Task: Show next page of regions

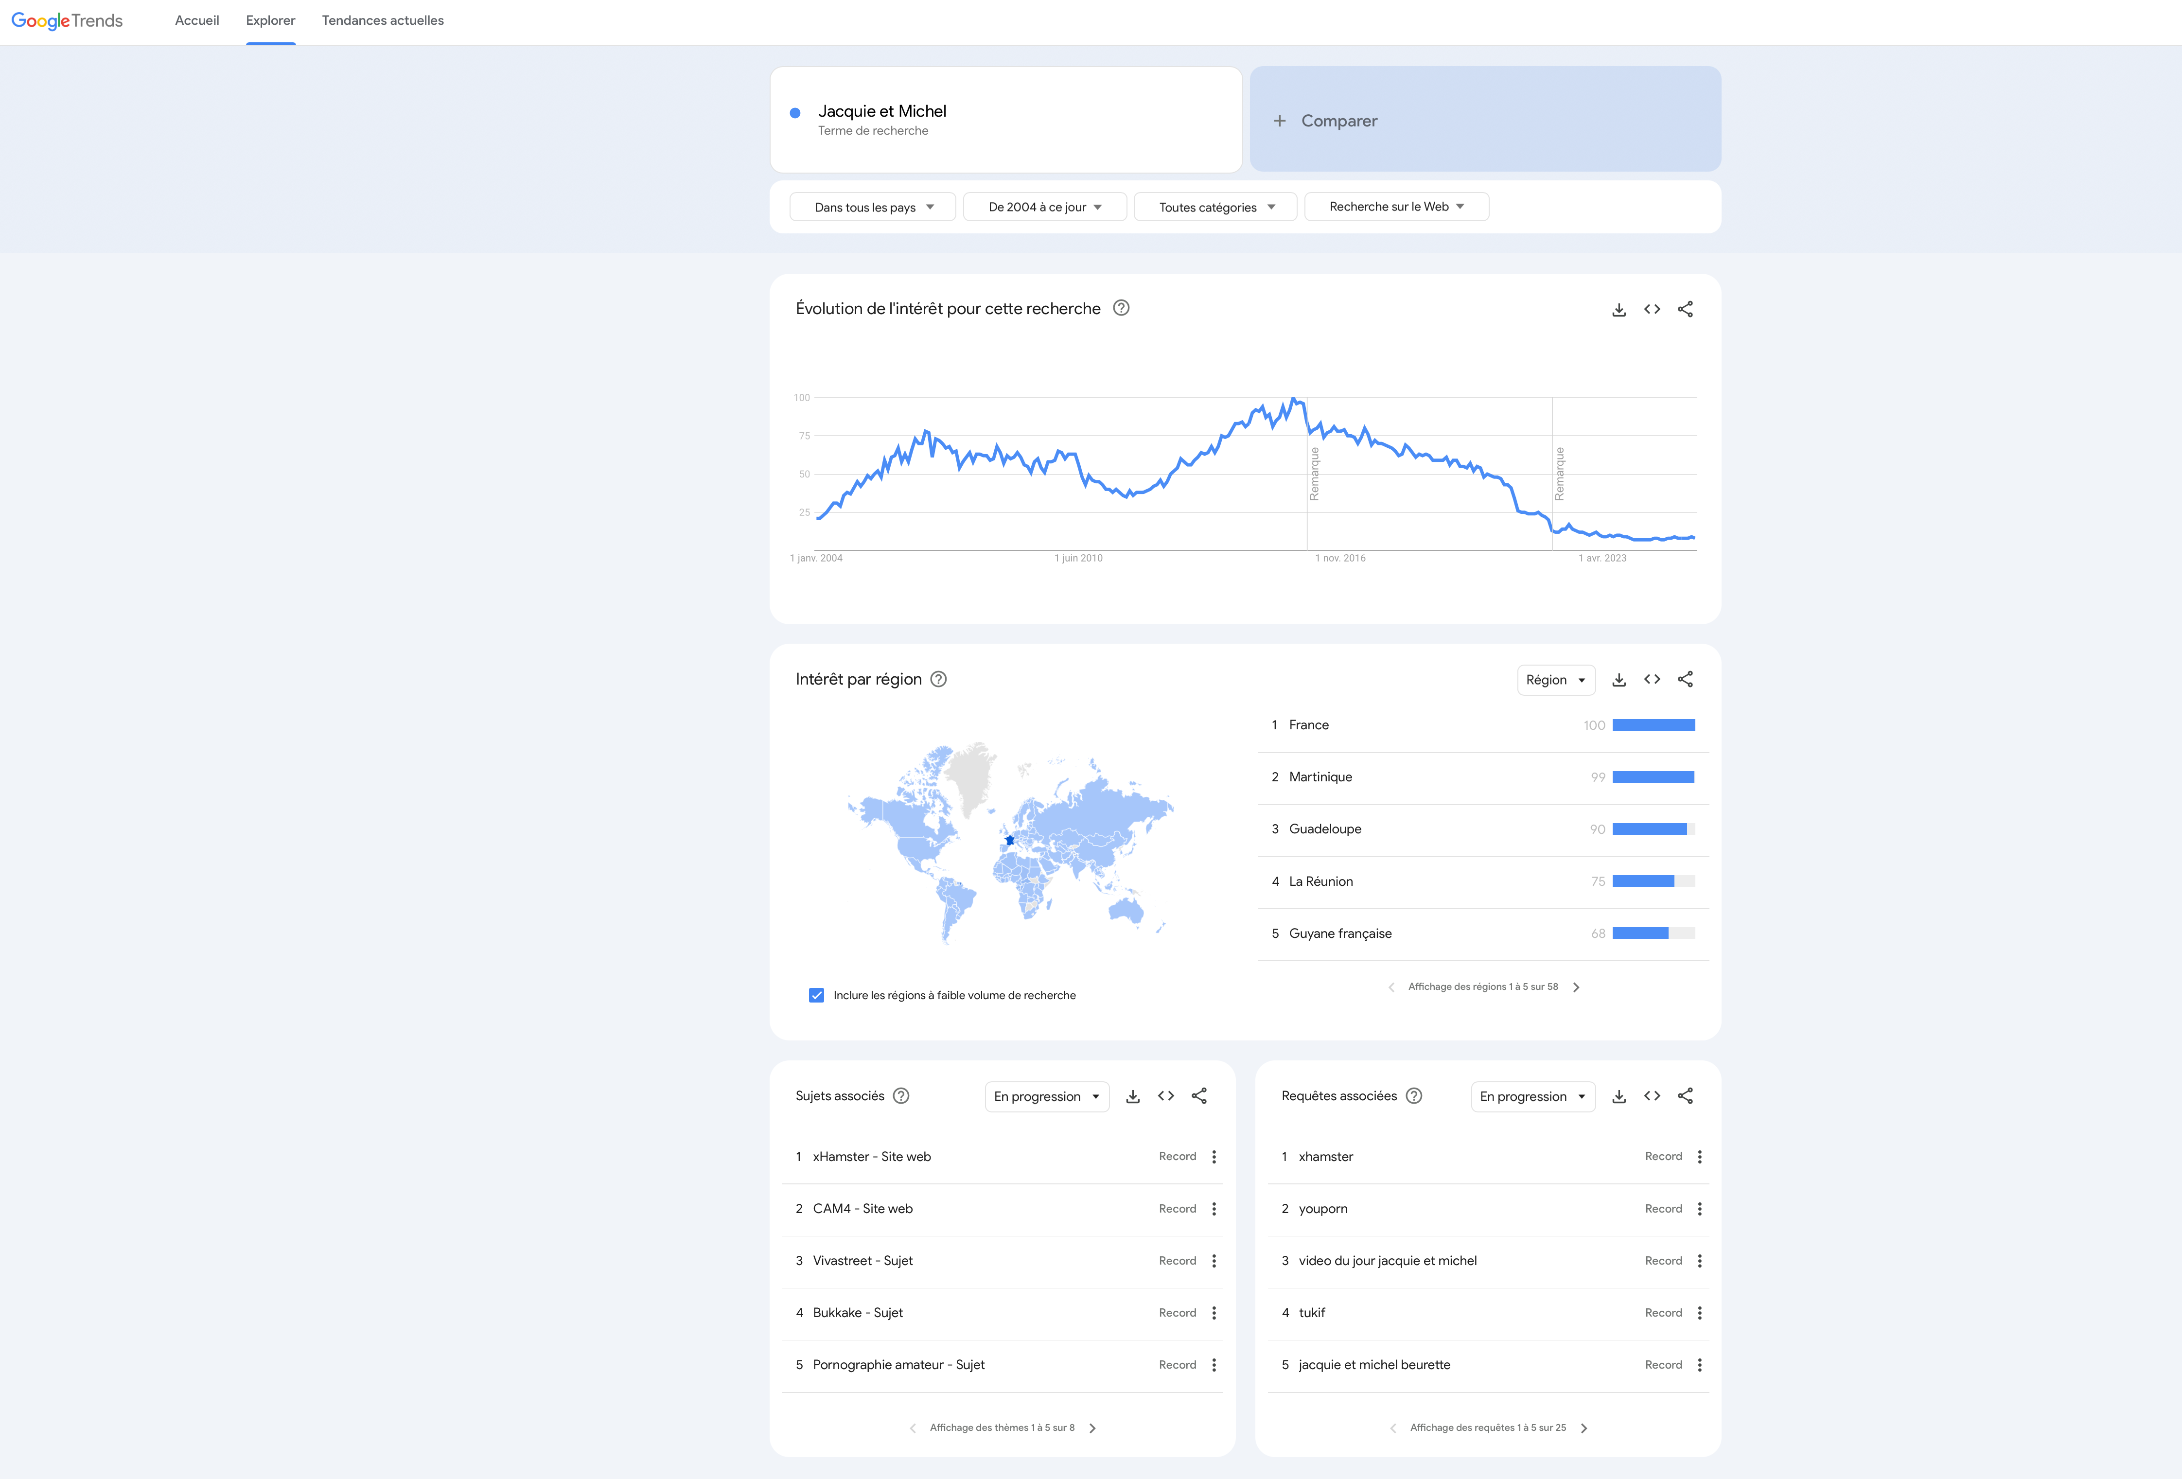Action: [1576, 987]
